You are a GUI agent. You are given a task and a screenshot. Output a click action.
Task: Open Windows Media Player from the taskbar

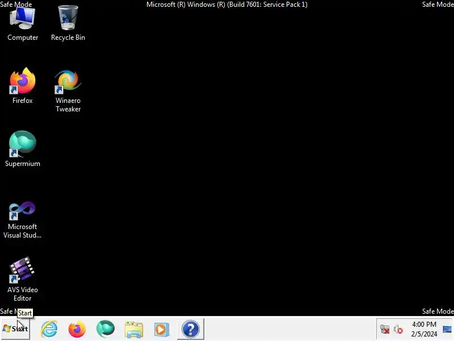[161, 330]
